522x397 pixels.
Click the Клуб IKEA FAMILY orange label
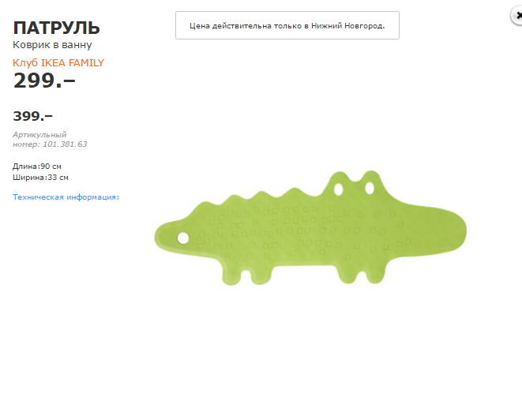(x=58, y=62)
